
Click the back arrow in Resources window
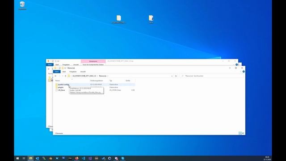point(55,76)
